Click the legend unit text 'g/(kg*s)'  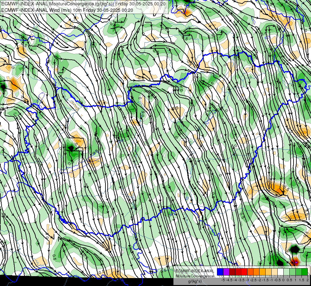[195, 281]
